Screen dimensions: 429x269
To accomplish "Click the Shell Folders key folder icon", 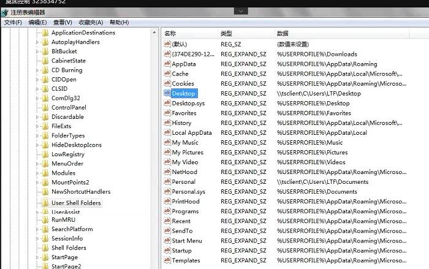I will click(45, 248).
